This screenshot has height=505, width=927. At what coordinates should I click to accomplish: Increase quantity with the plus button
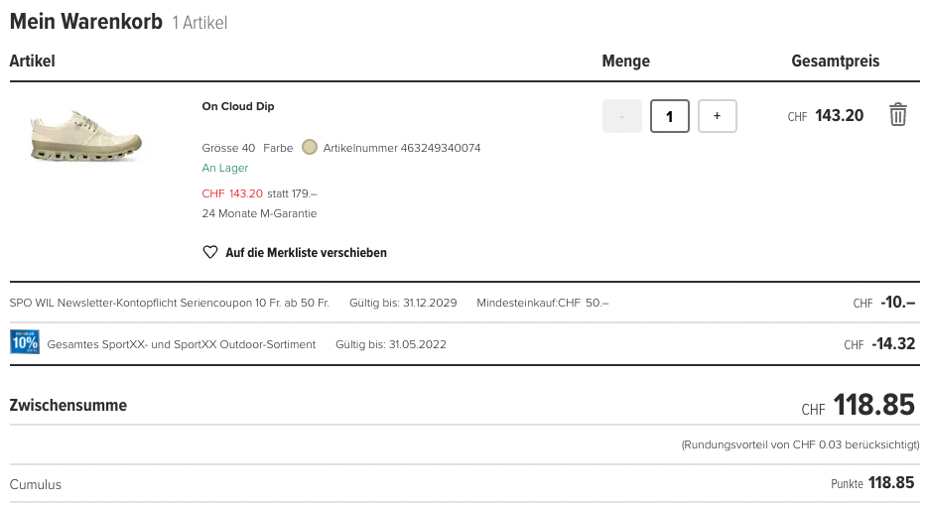(x=717, y=116)
